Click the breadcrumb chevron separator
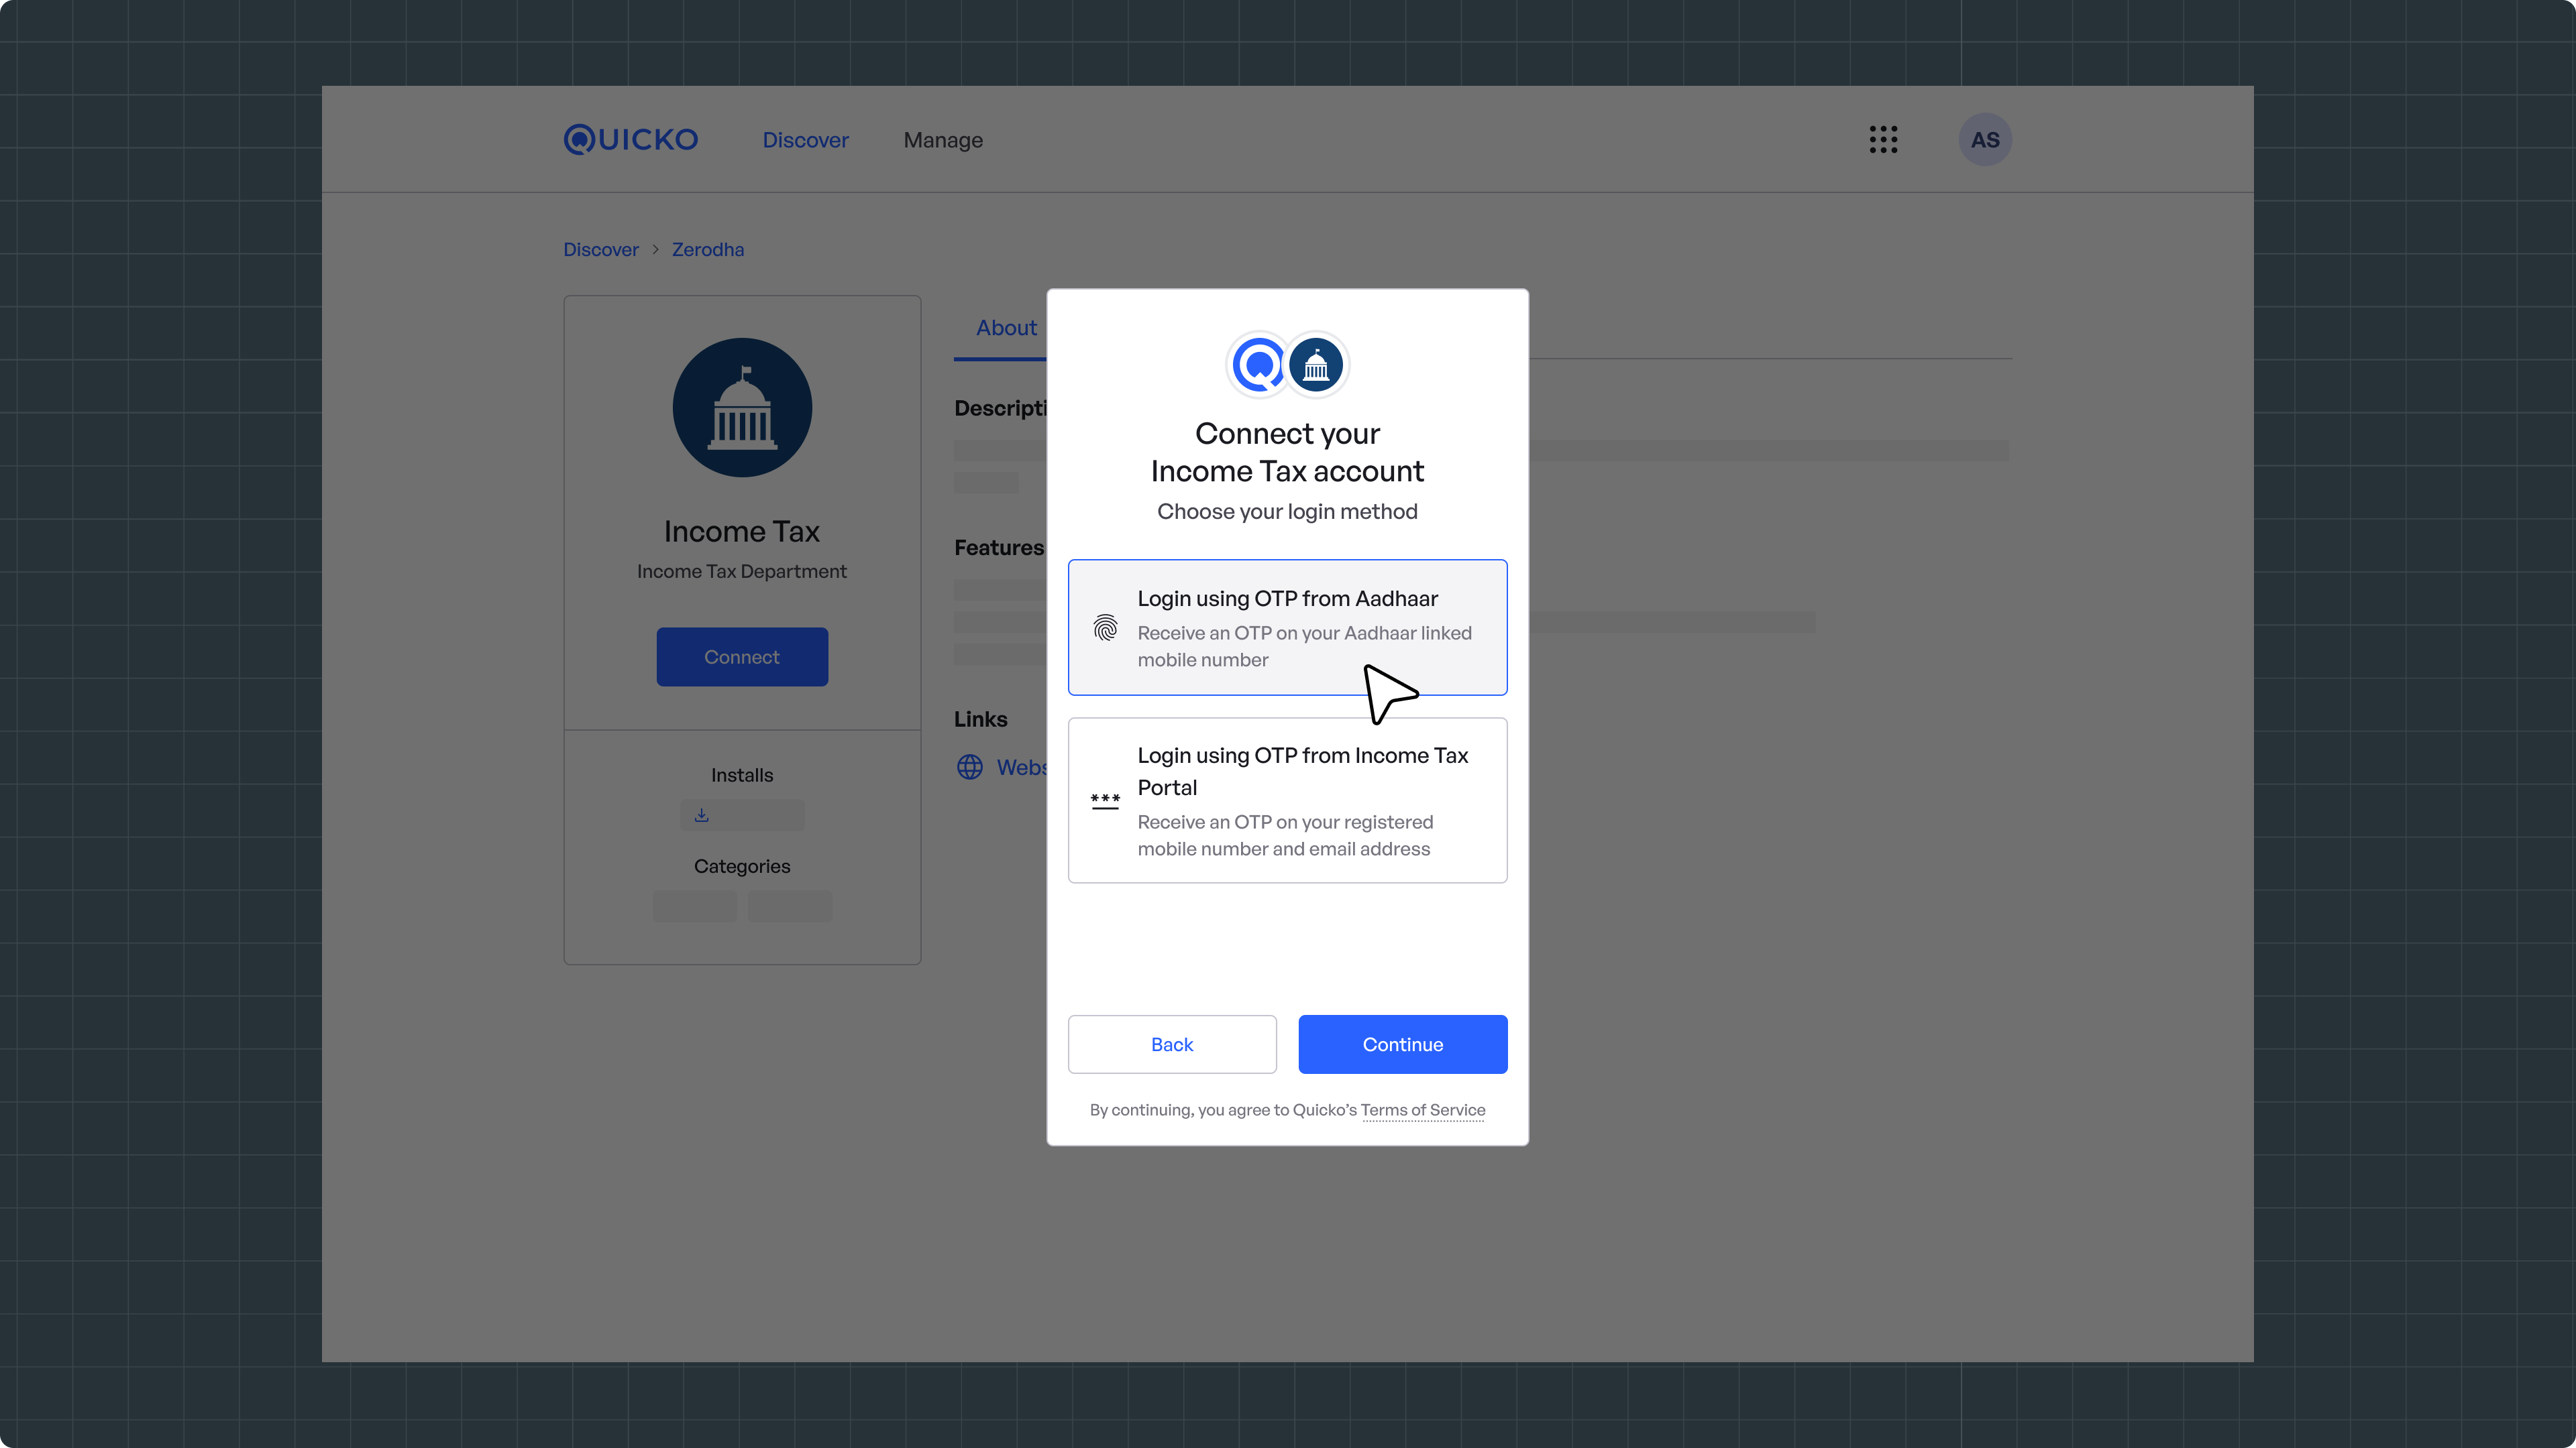This screenshot has width=2576, height=1448. [x=655, y=250]
